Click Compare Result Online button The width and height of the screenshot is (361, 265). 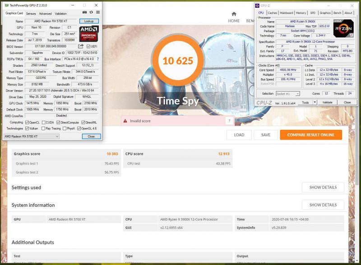[x=311, y=135]
